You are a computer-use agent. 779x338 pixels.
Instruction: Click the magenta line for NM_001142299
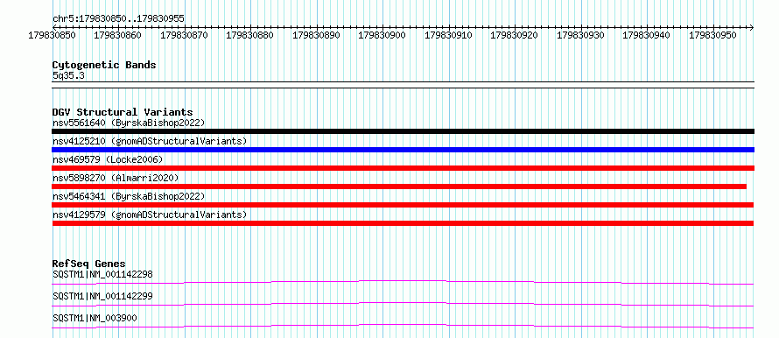point(403,304)
